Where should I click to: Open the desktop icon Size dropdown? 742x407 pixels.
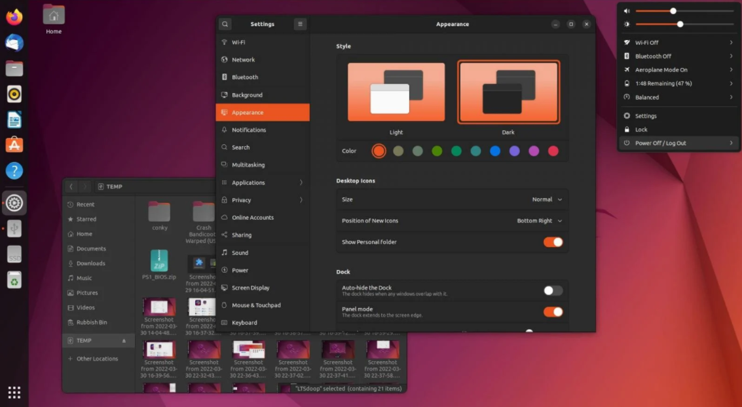point(547,199)
